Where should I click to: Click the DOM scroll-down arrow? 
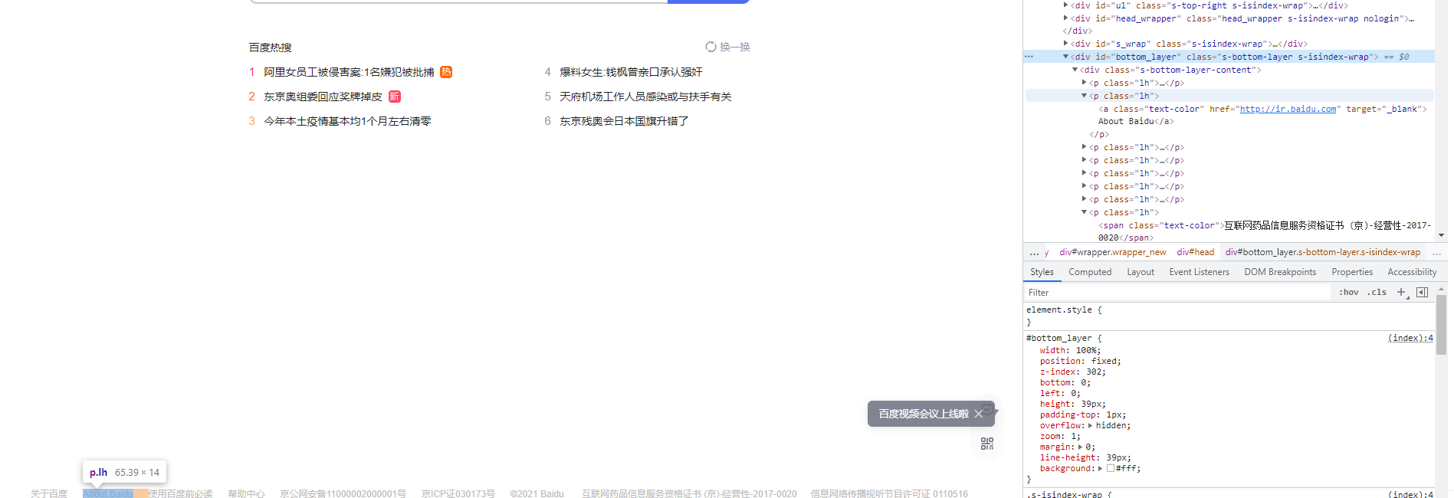point(1442,235)
